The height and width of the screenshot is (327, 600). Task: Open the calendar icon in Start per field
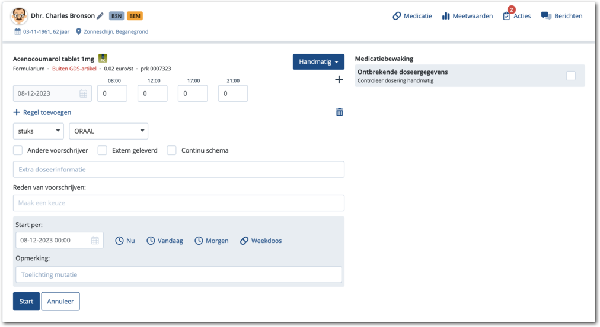point(95,241)
